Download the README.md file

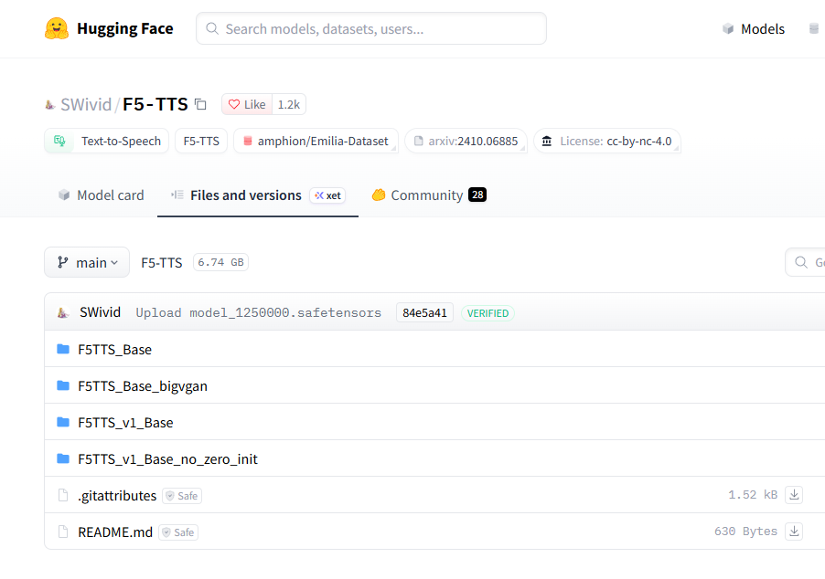(794, 532)
